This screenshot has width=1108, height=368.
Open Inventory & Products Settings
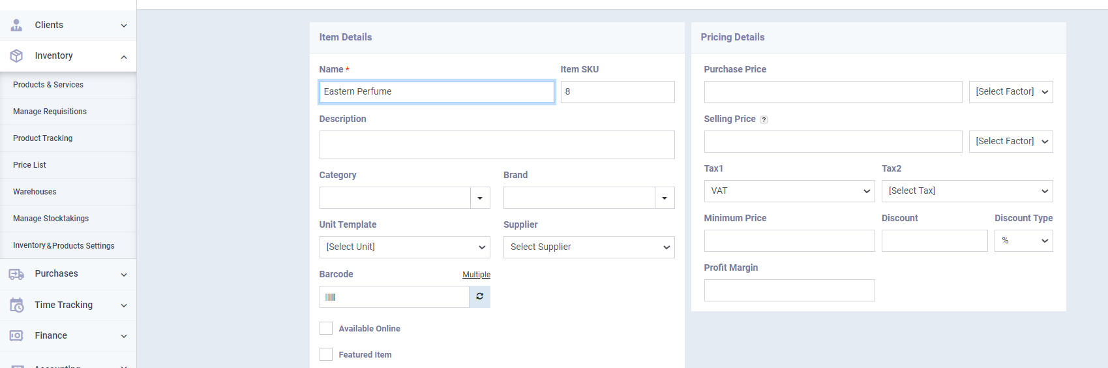coord(64,246)
